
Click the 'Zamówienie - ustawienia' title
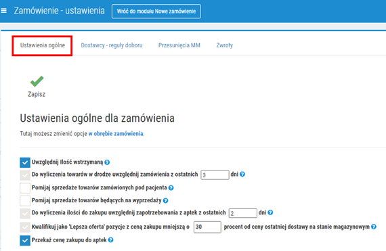click(59, 11)
